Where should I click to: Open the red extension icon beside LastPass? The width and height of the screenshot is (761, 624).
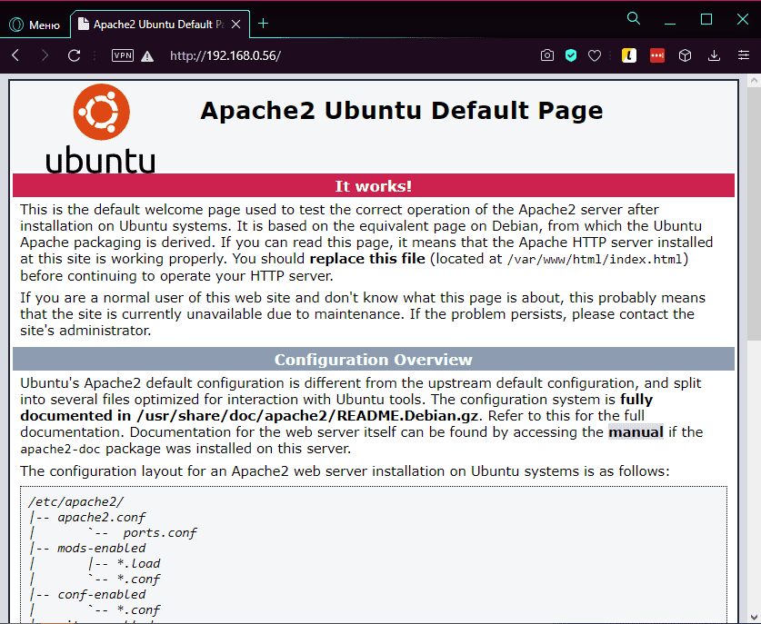(656, 54)
